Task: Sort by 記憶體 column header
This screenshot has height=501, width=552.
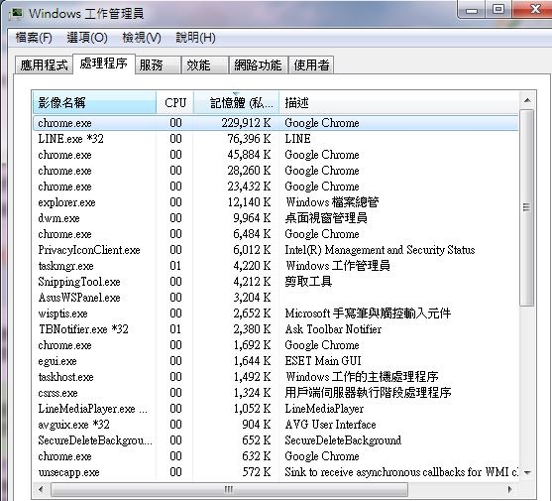Action: pos(236,102)
